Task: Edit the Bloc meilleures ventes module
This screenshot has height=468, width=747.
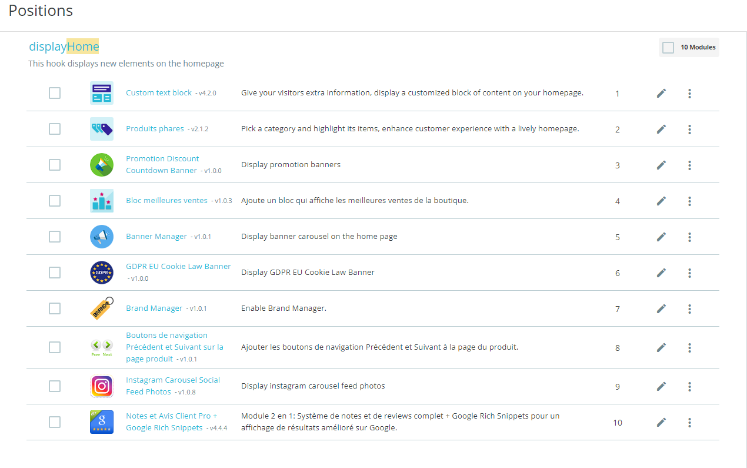Action: pyautogui.click(x=661, y=201)
